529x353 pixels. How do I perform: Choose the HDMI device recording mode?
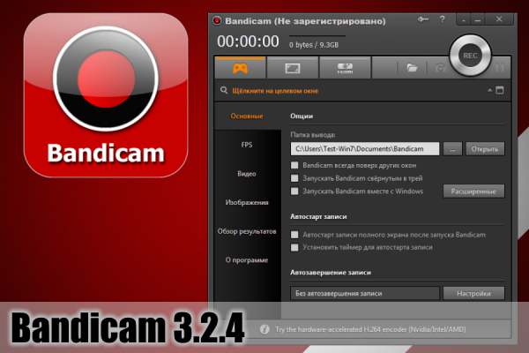[345, 66]
